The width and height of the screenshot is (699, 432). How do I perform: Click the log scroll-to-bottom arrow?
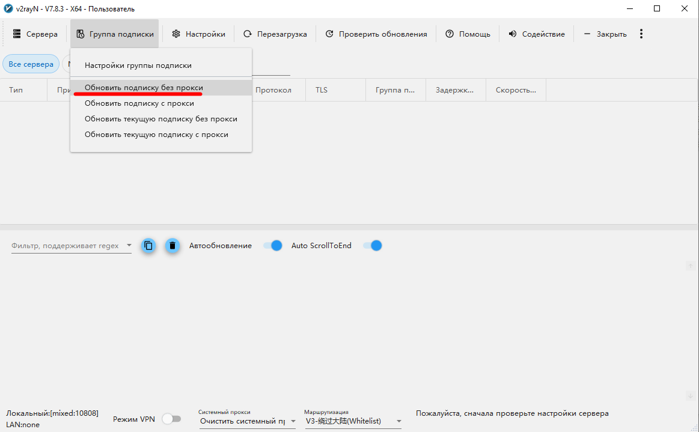pyautogui.click(x=691, y=395)
